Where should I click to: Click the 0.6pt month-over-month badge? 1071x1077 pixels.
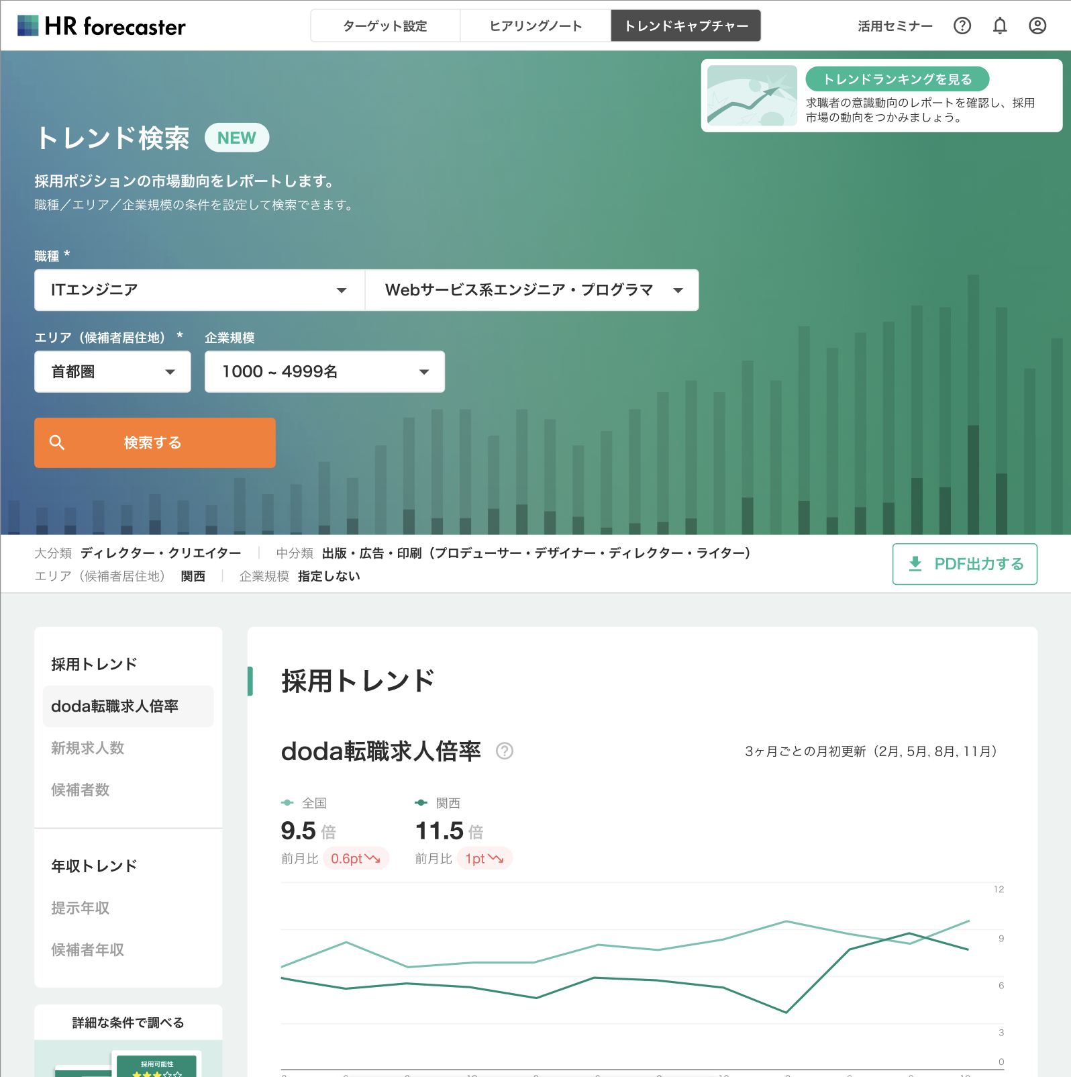(x=356, y=858)
